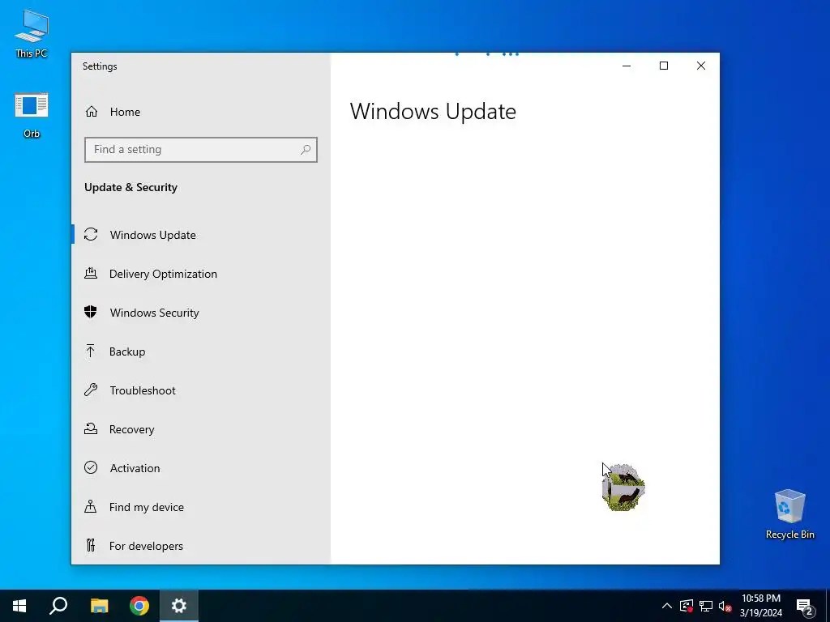Click the muted volume tray icon

[x=725, y=606]
